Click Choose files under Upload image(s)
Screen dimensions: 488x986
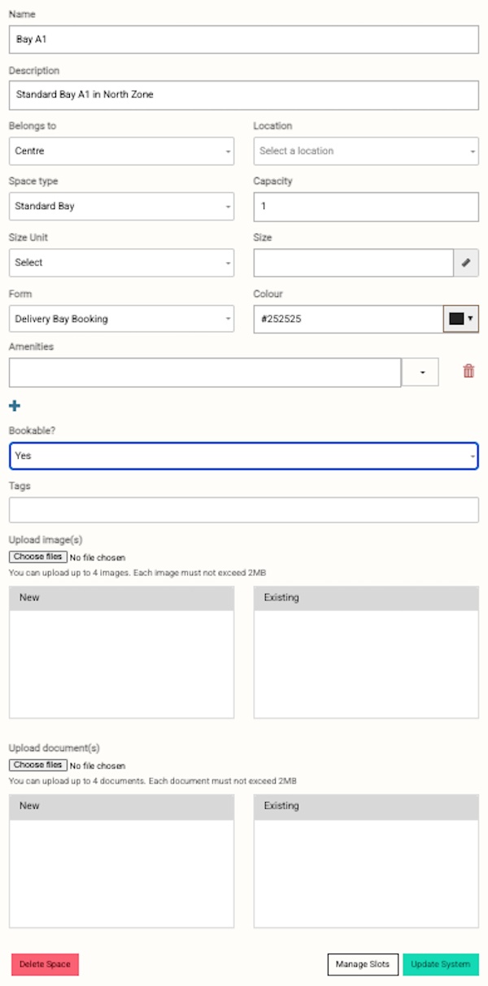tap(38, 557)
